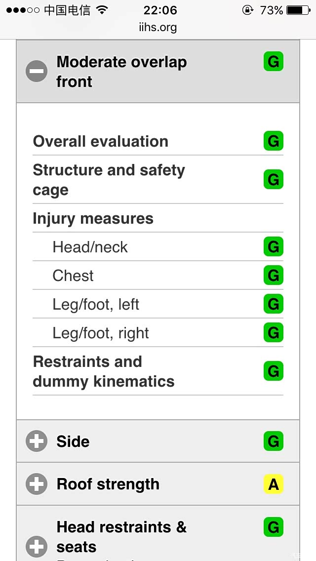Tap the green G badge for Side
Screen dimensions: 316x561
tap(273, 441)
